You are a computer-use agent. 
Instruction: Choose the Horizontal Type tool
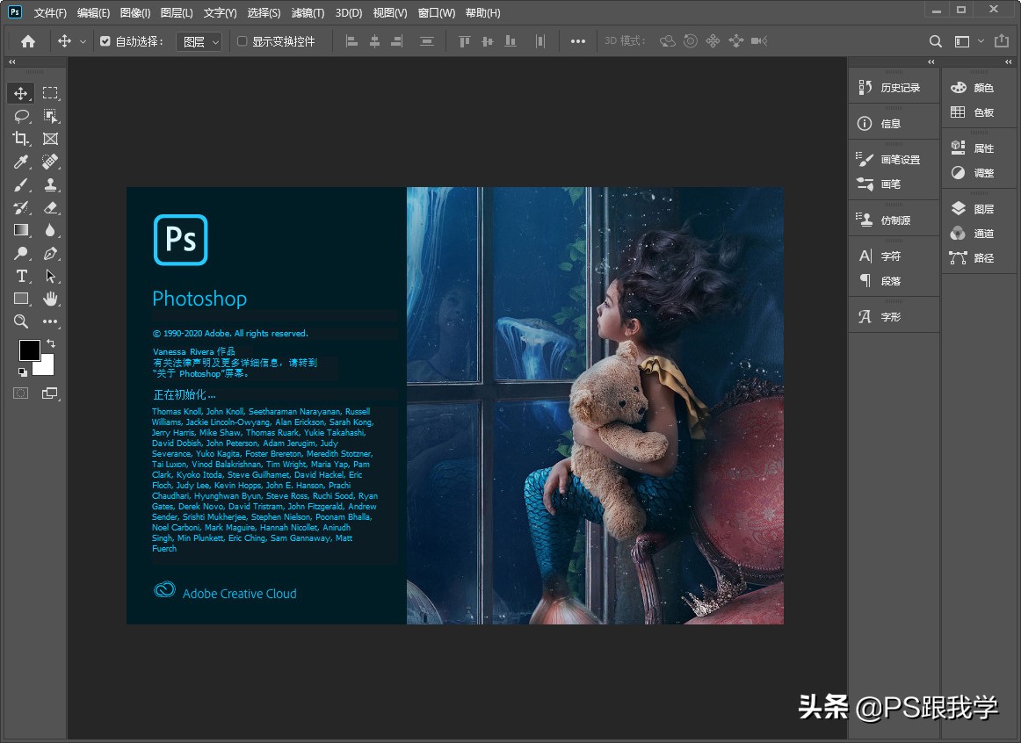tap(19, 276)
